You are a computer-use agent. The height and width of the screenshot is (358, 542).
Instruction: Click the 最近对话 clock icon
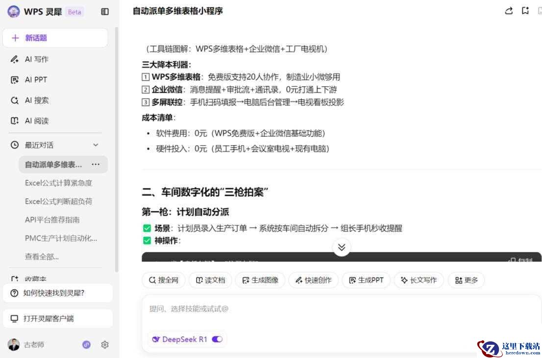click(x=15, y=145)
